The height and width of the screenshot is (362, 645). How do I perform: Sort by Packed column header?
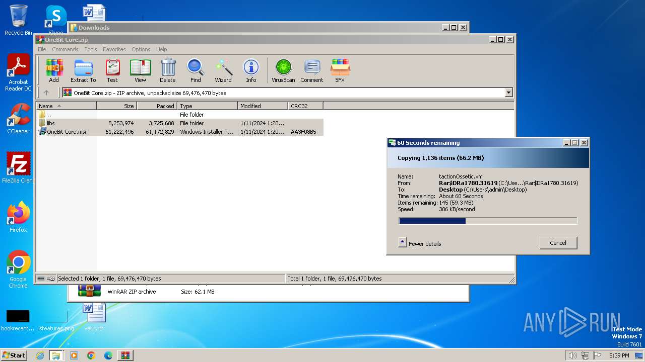157,106
